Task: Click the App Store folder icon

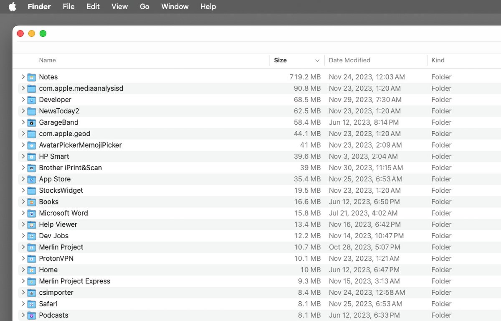Action: 31,179
